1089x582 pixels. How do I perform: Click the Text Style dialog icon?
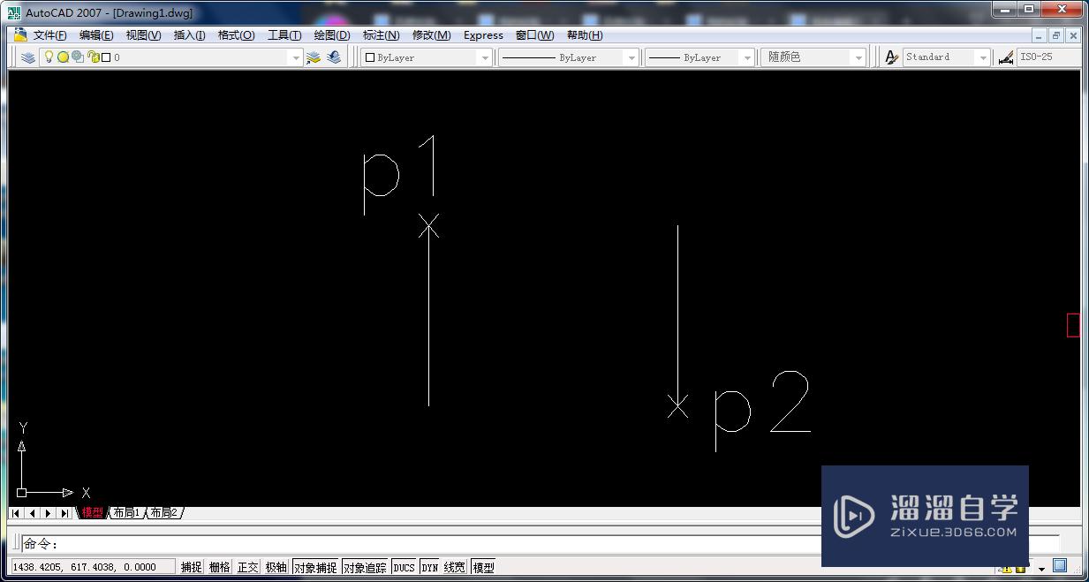[892, 57]
